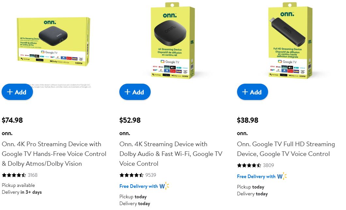Image resolution: width=346 pixels, height=210 pixels.
Task: Open Onn. 4K Streaming Device with Dolby Audio link
Action: coord(171,154)
